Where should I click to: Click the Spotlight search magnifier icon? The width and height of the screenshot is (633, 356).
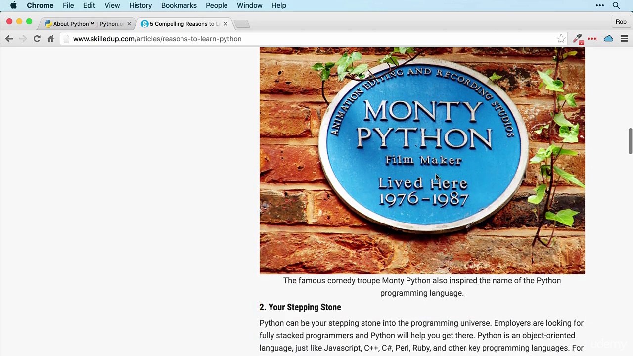coord(616,5)
